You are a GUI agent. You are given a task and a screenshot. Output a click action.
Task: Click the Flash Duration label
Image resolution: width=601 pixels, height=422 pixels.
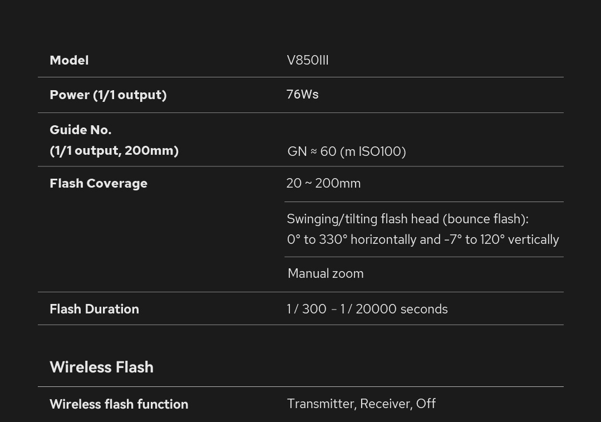point(94,309)
